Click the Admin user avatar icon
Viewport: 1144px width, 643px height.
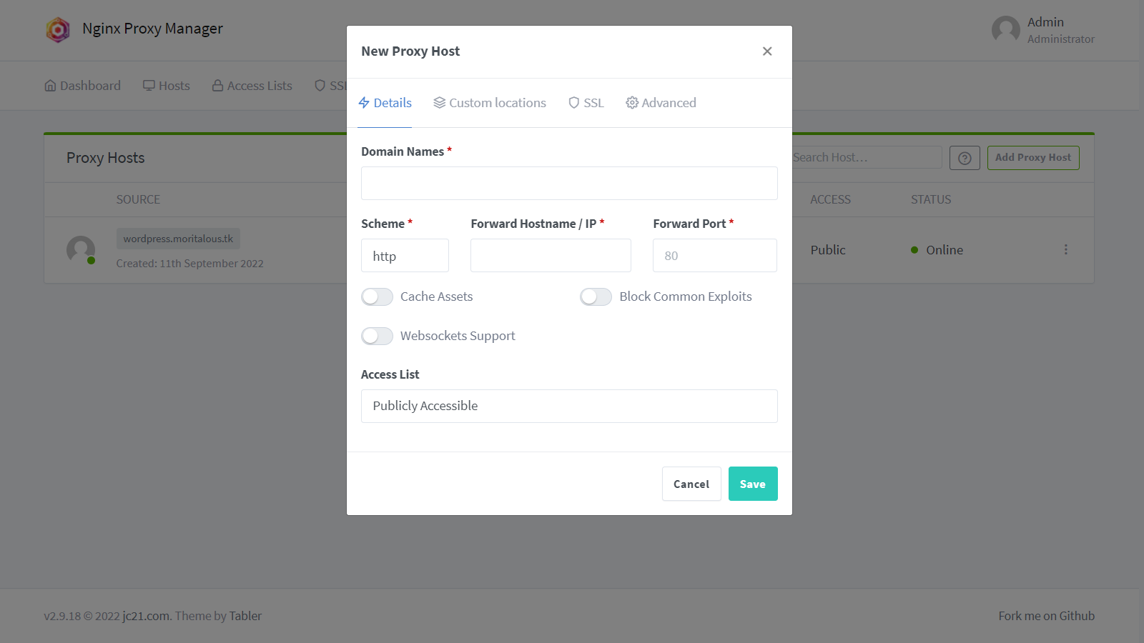click(1006, 30)
